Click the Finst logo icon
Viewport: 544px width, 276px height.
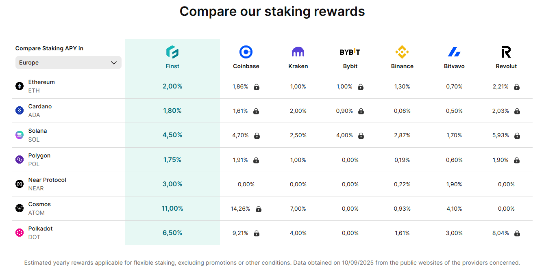click(x=172, y=52)
